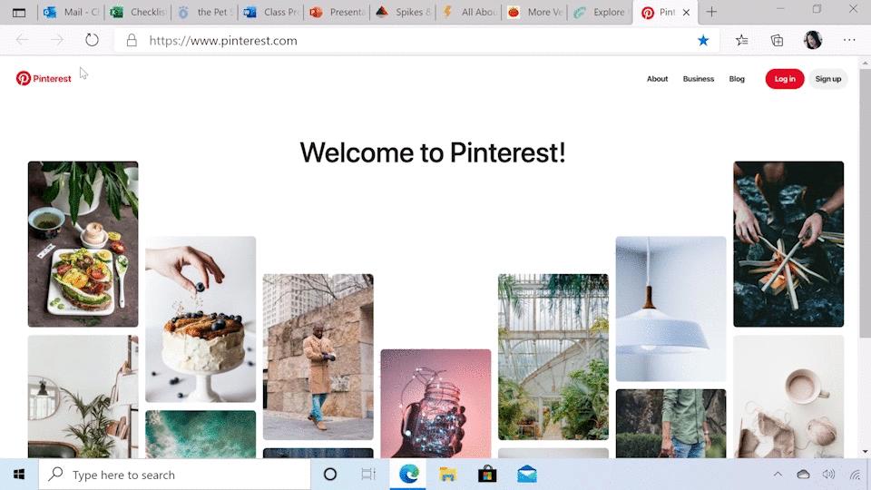
Task: Close the Pinterest tab
Action: click(x=686, y=12)
